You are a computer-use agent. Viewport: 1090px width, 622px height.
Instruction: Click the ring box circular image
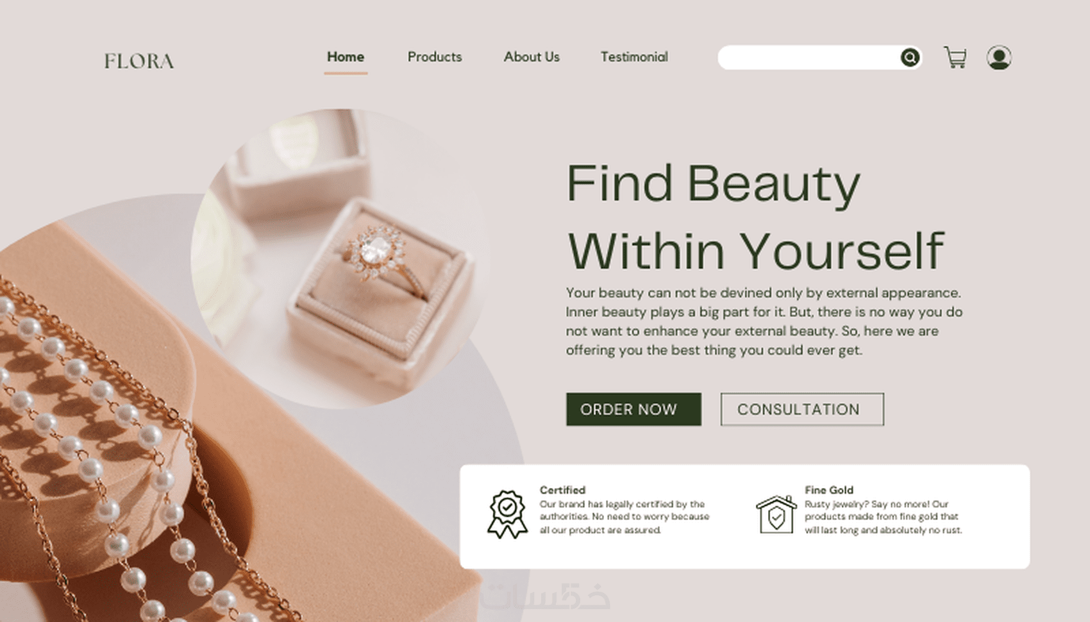tap(341, 258)
